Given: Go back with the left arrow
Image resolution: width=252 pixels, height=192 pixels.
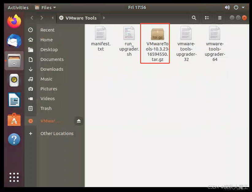Looking at the screenshot, I should coord(32,18).
